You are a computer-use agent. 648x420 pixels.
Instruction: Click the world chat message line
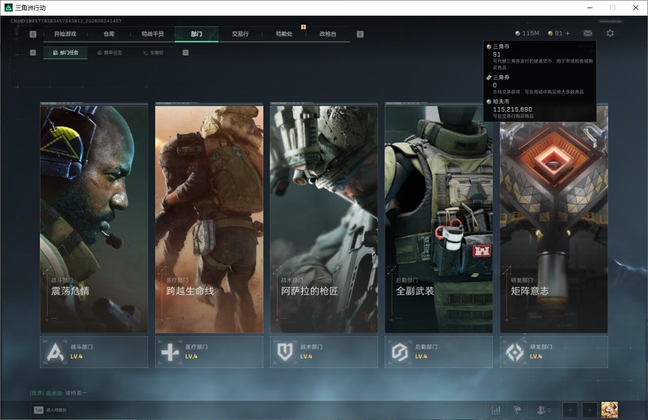click(59, 393)
